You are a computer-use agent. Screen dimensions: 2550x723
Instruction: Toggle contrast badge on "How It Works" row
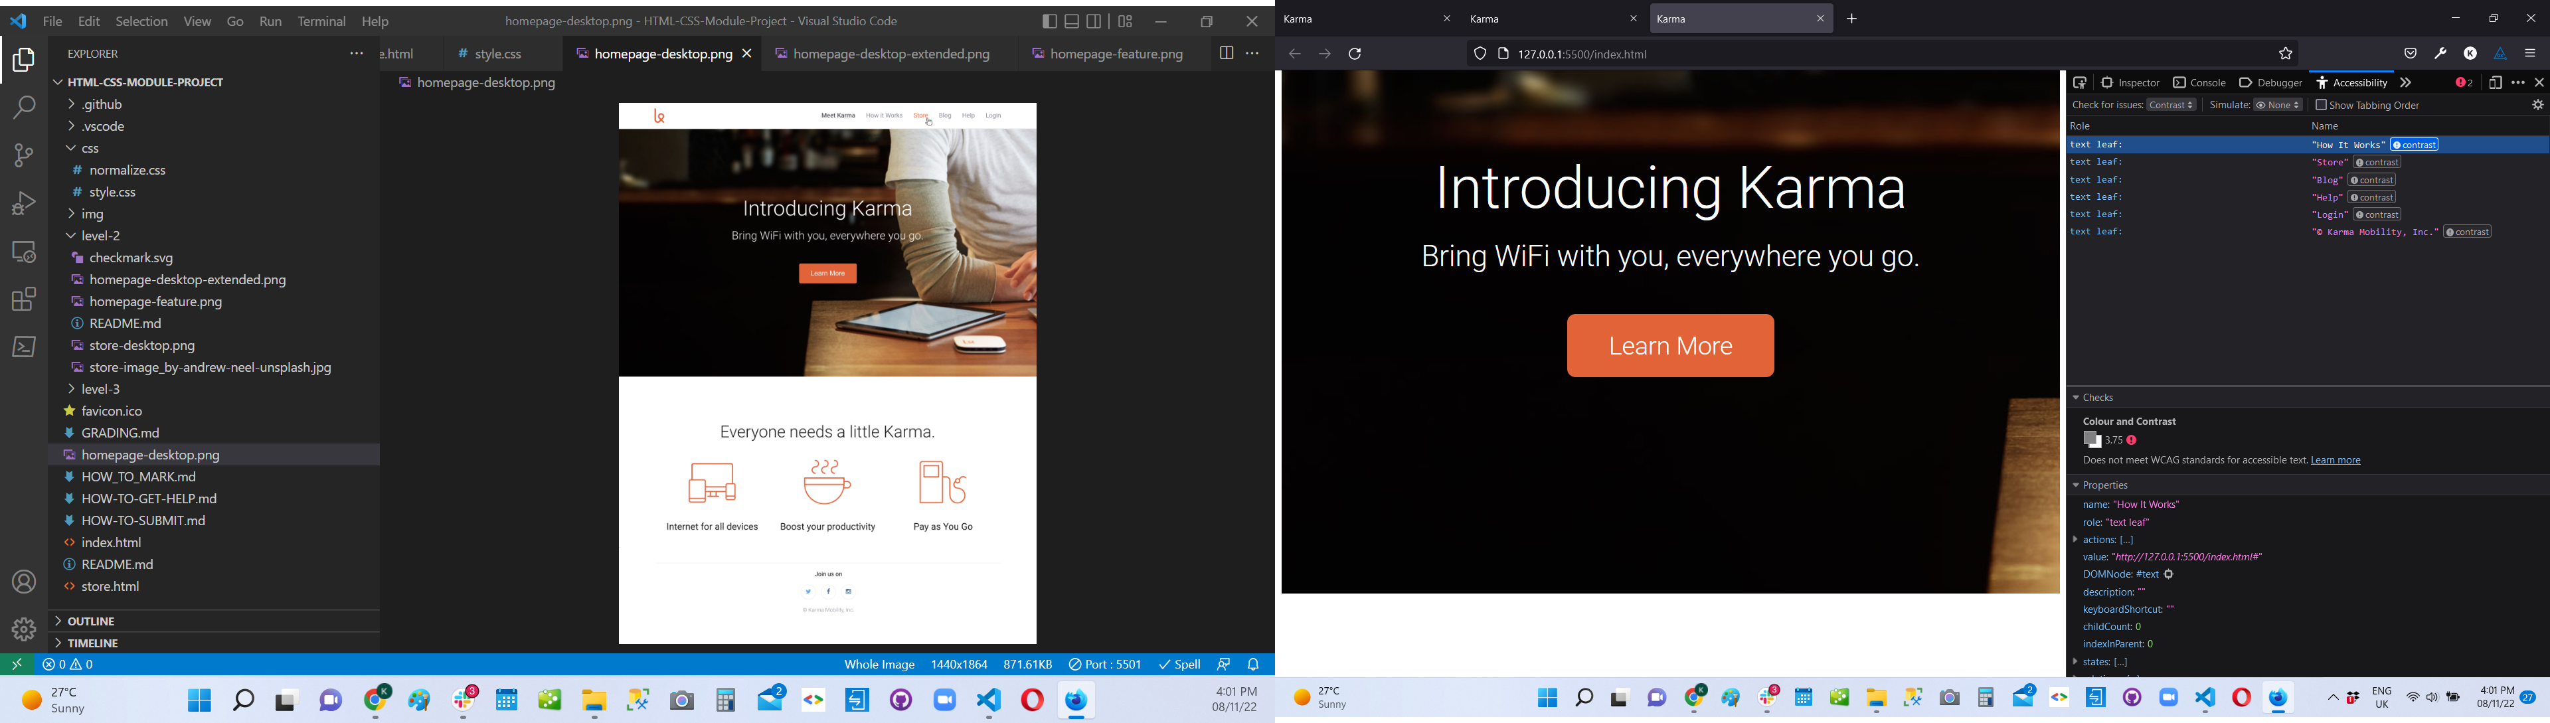tap(2415, 145)
